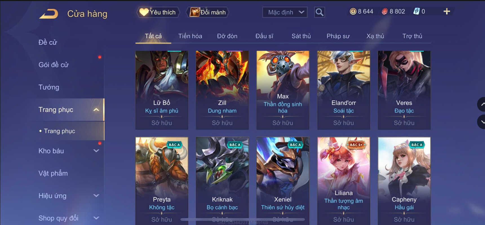This screenshot has width=485, height=225.
Task: Expand the Shop quy đổi section
Action: click(69, 218)
